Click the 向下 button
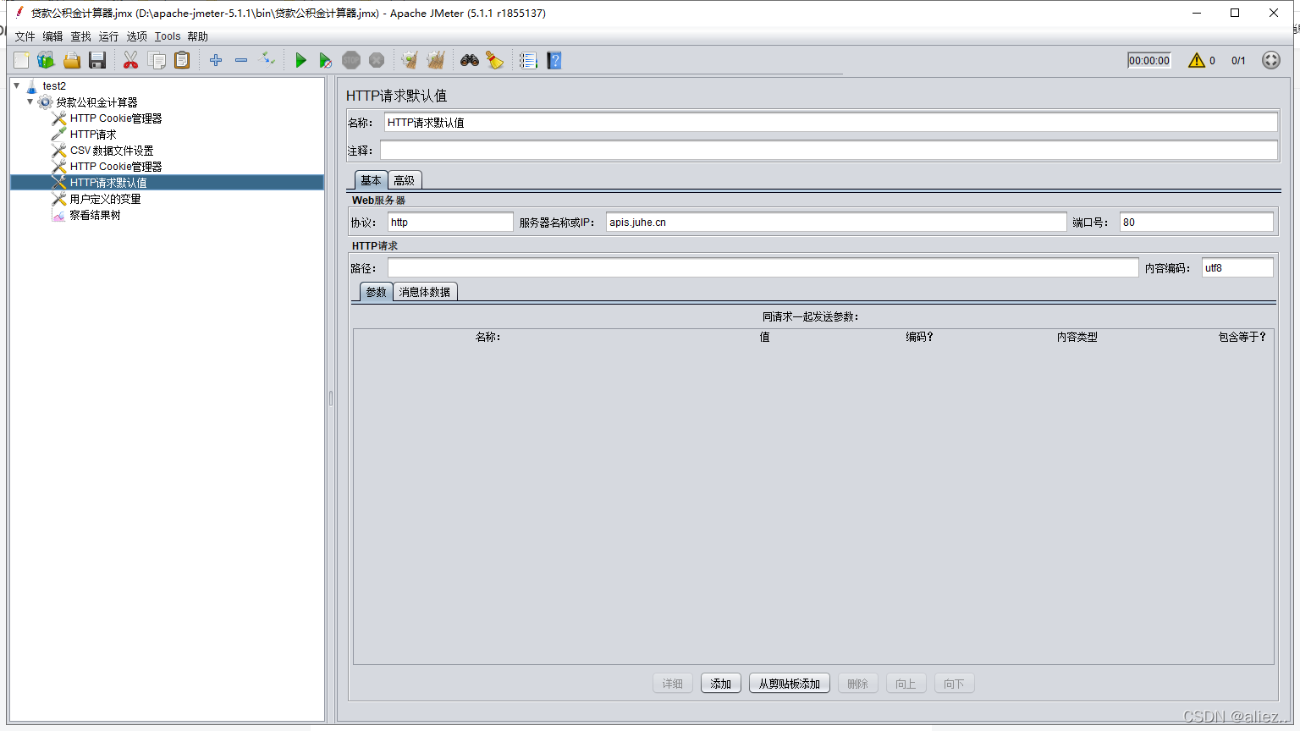The height and width of the screenshot is (731, 1300). tap(954, 684)
